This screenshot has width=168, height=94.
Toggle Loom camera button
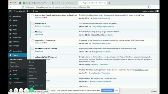coord(16,90)
